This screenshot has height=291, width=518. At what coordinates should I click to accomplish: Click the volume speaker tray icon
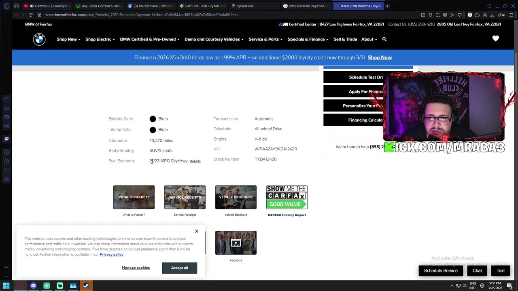pos(464,286)
